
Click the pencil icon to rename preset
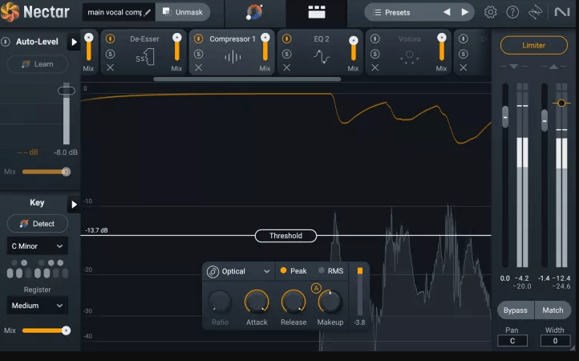click(148, 12)
